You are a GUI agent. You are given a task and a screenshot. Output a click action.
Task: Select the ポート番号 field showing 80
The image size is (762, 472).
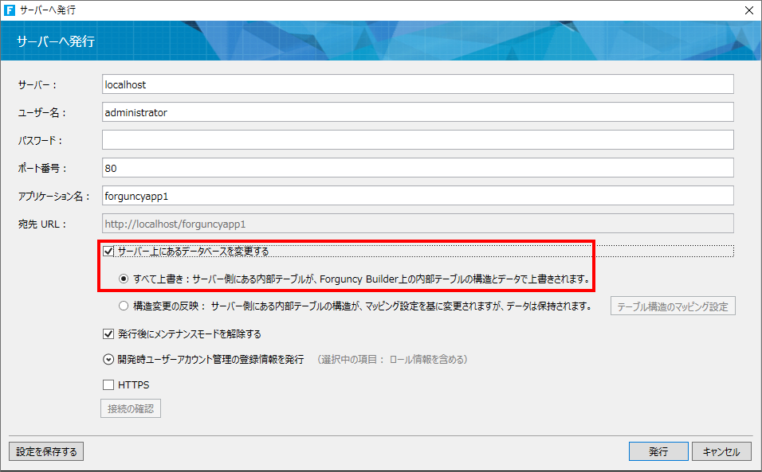(x=418, y=168)
